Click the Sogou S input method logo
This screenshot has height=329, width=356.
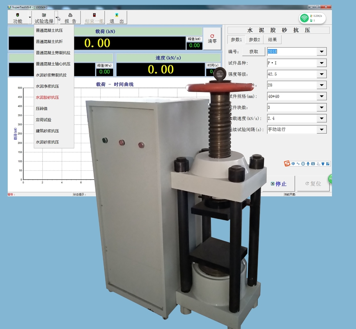(x=287, y=164)
